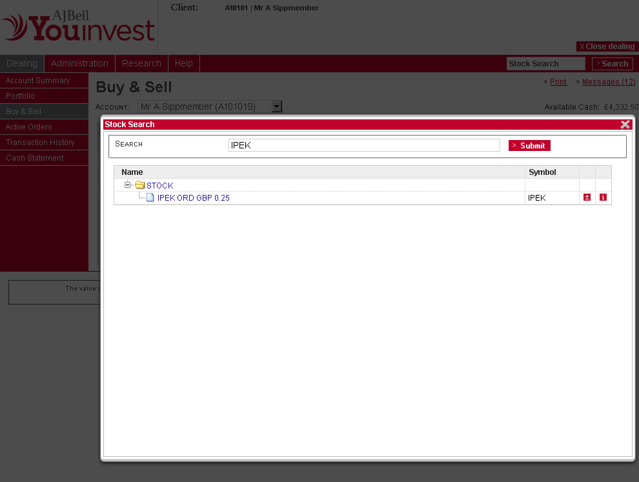Open the Administration menu

click(79, 63)
